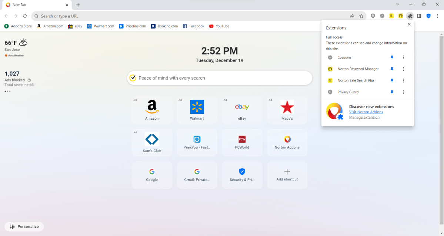444x236 pixels.
Task: Click the Personalize button
Action: (24, 227)
